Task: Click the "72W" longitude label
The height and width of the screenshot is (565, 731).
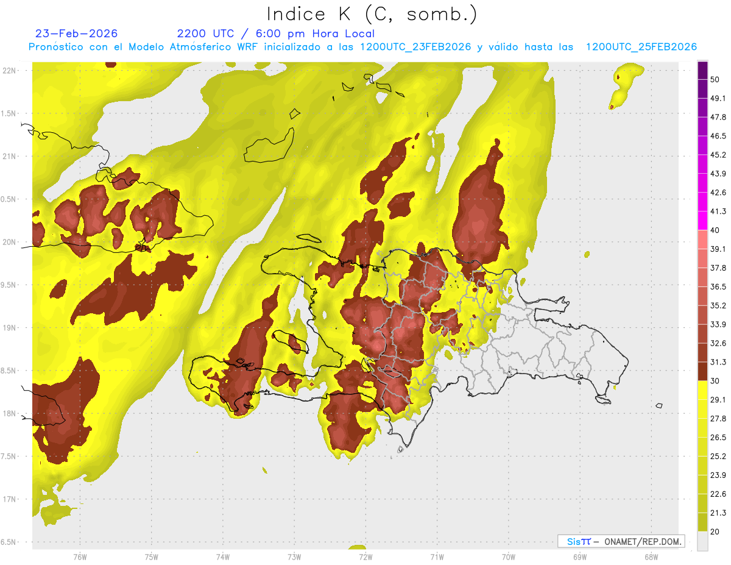Action: pos(365,556)
